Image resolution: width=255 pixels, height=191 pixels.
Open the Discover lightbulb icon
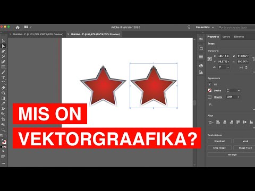189,27
